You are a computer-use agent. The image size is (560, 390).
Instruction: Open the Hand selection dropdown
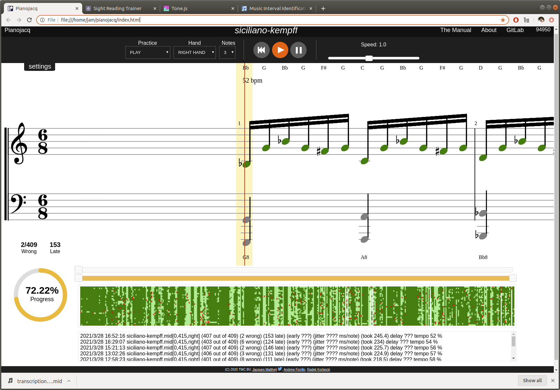[195, 52]
